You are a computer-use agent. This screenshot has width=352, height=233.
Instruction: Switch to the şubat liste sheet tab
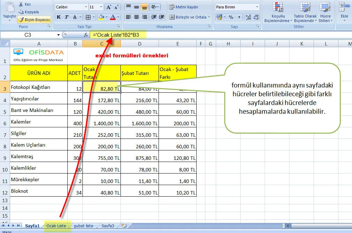pyautogui.click(x=83, y=226)
